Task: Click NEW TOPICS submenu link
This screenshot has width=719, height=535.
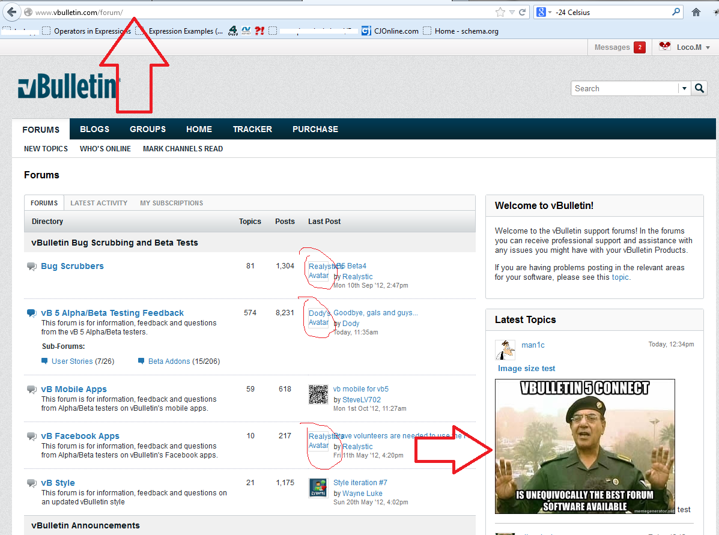Action: (x=46, y=148)
